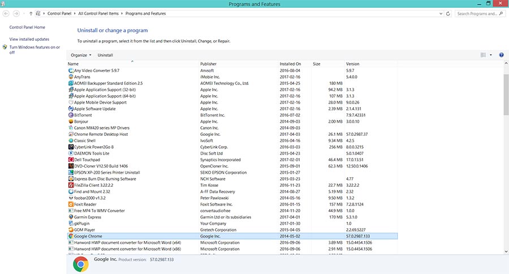Open Turn Windows features on or off
Screen dimensions: 509x274
click(x=34, y=50)
